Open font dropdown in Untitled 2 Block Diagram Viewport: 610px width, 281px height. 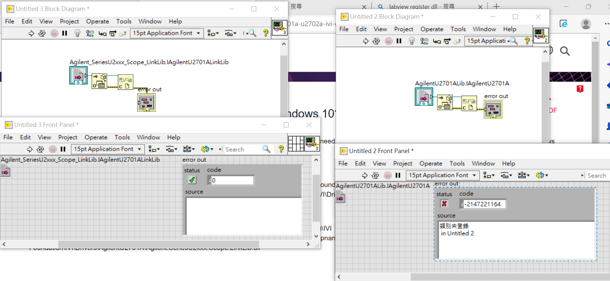486,41
